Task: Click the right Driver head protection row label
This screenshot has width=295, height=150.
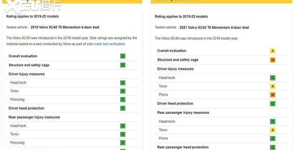Action: 175,104
